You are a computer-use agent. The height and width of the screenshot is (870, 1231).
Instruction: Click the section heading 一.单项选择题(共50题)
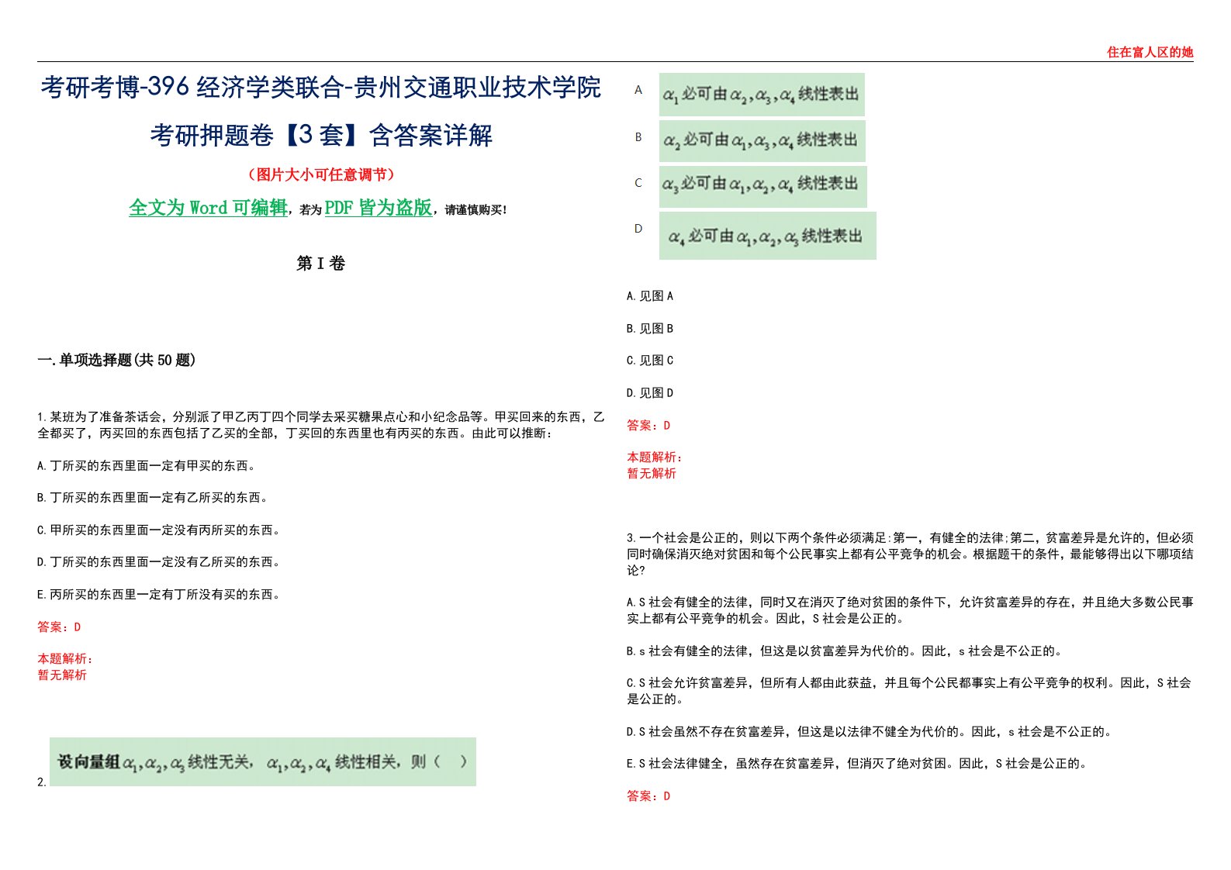coord(116,360)
